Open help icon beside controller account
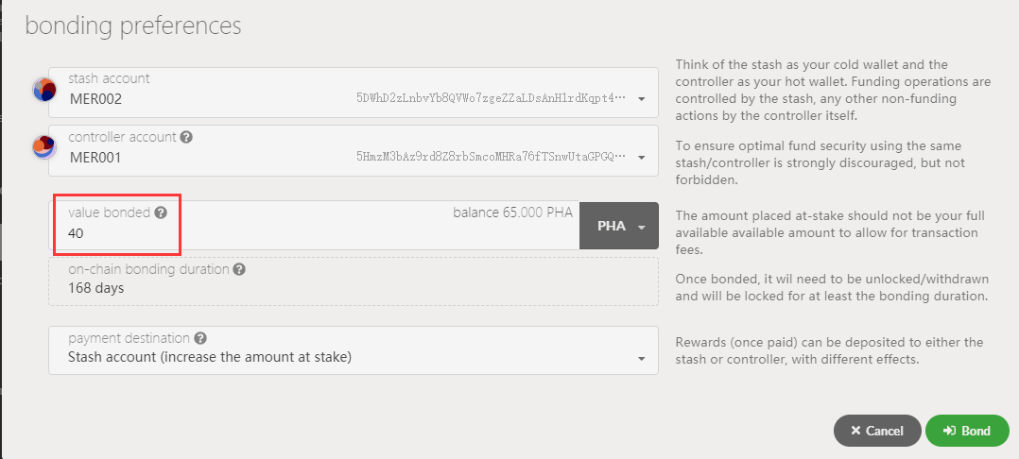This screenshot has width=1019, height=459. 186,138
